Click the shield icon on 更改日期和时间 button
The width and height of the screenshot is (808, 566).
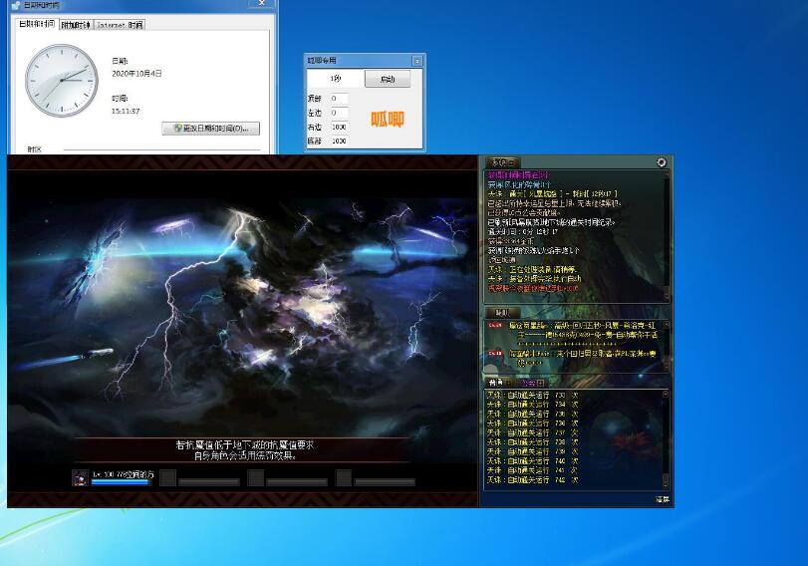click(177, 128)
